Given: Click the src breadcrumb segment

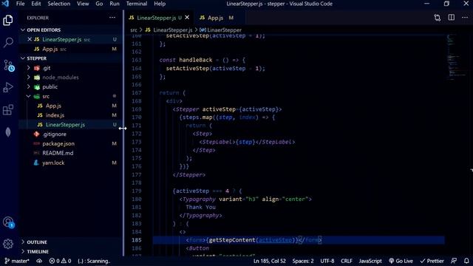Looking at the screenshot, I should (x=134, y=30).
